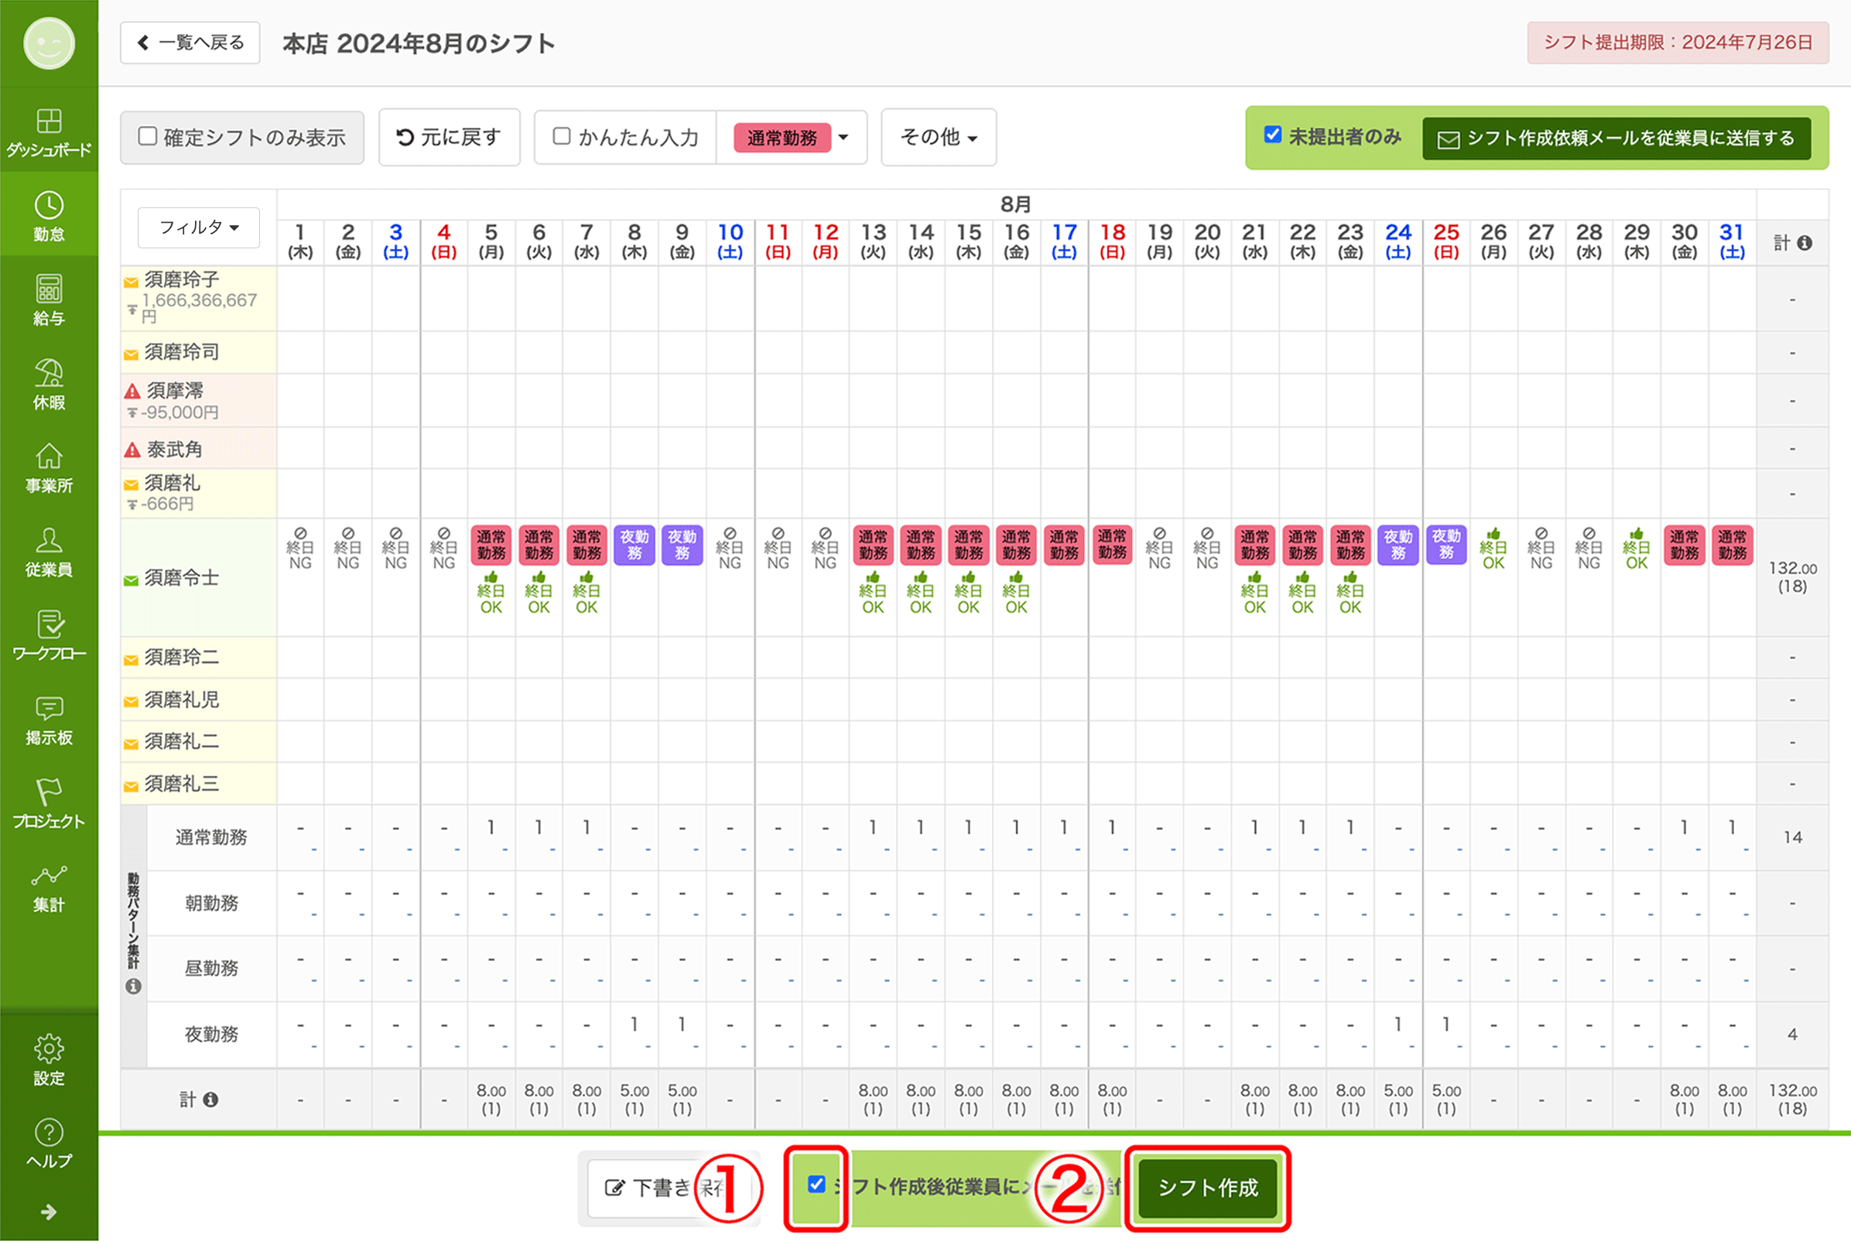Click the warning icon beside 泰武角
1851x1241 pixels.
[x=132, y=450]
